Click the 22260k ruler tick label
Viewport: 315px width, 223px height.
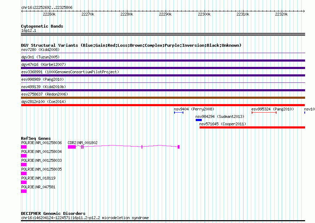pos(49,14)
